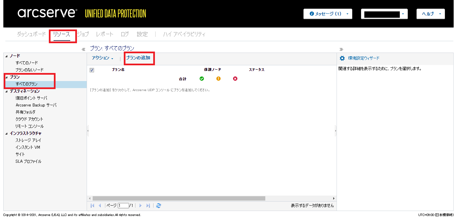Click the プラン名 column header
457x218 pixels.
[x=118, y=70]
